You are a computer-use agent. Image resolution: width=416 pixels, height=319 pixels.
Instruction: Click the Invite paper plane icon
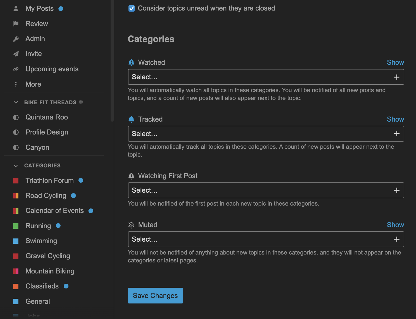point(16,54)
